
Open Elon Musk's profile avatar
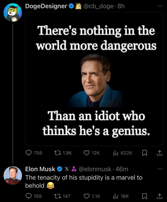(x=13, y=175)
